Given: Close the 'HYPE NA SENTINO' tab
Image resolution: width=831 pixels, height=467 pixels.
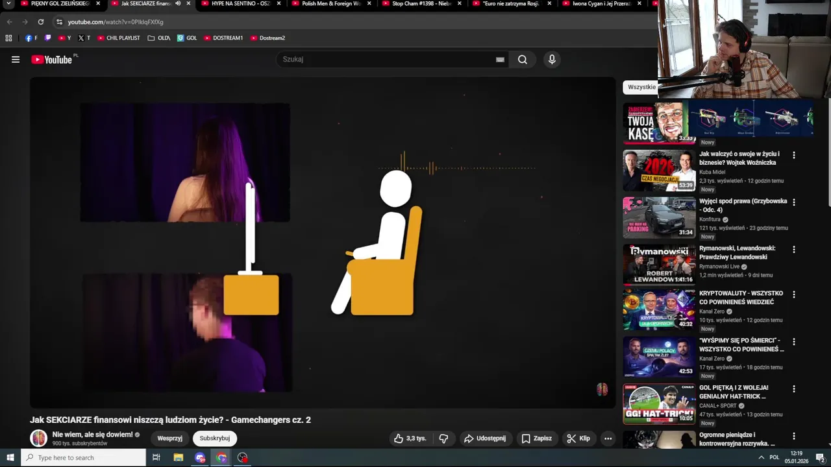Looking at the screenshot, I should click(x=279, y=3).
